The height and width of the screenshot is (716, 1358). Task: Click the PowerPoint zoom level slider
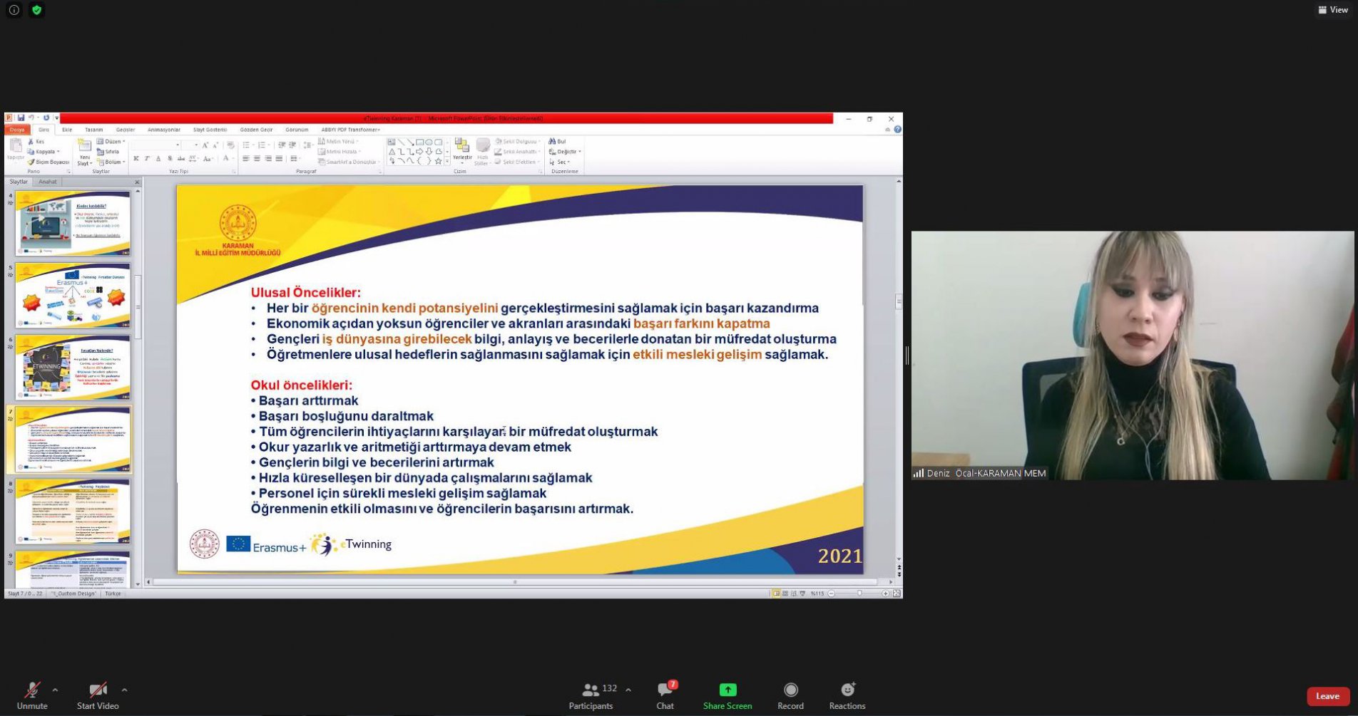[x=859, y=593]
